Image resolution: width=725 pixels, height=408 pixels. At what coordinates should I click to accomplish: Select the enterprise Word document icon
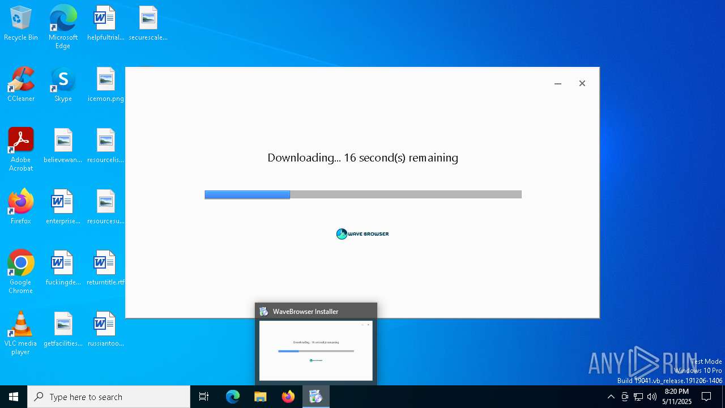pos(63,207)
